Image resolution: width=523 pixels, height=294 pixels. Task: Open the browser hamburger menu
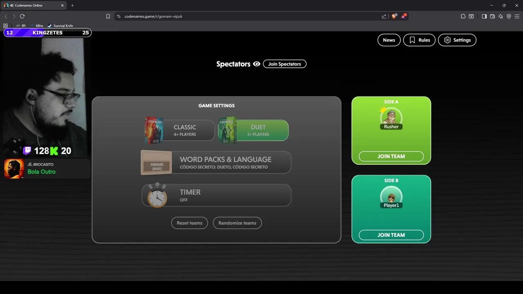click(517, 16)
